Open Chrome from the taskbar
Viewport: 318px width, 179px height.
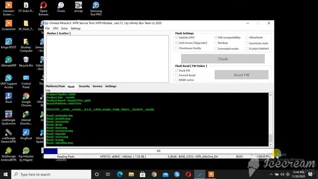coord(154,175)
